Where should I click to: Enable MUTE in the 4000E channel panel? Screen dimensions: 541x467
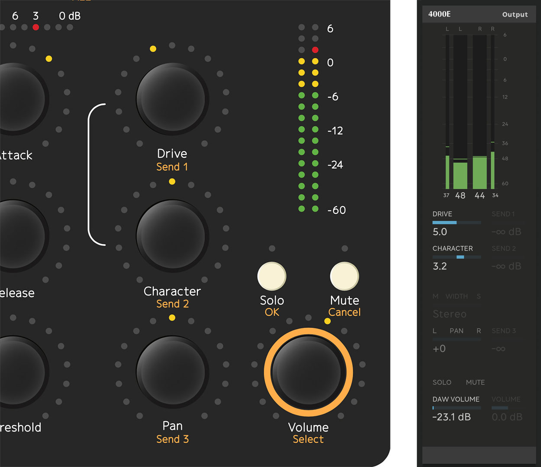point(475,382)
